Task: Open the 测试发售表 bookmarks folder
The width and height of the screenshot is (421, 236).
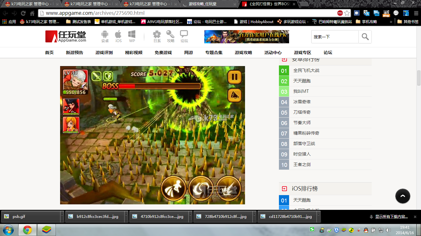Action: pyautogui.click(x=79, y=22)
